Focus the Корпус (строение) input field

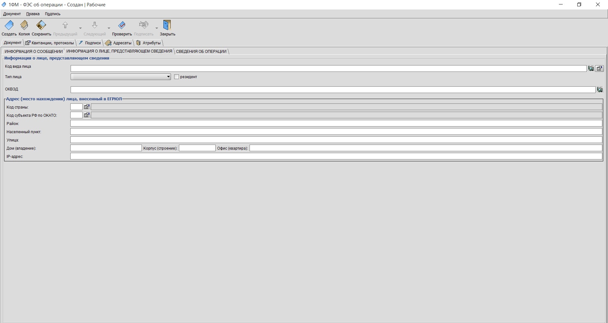197,148
